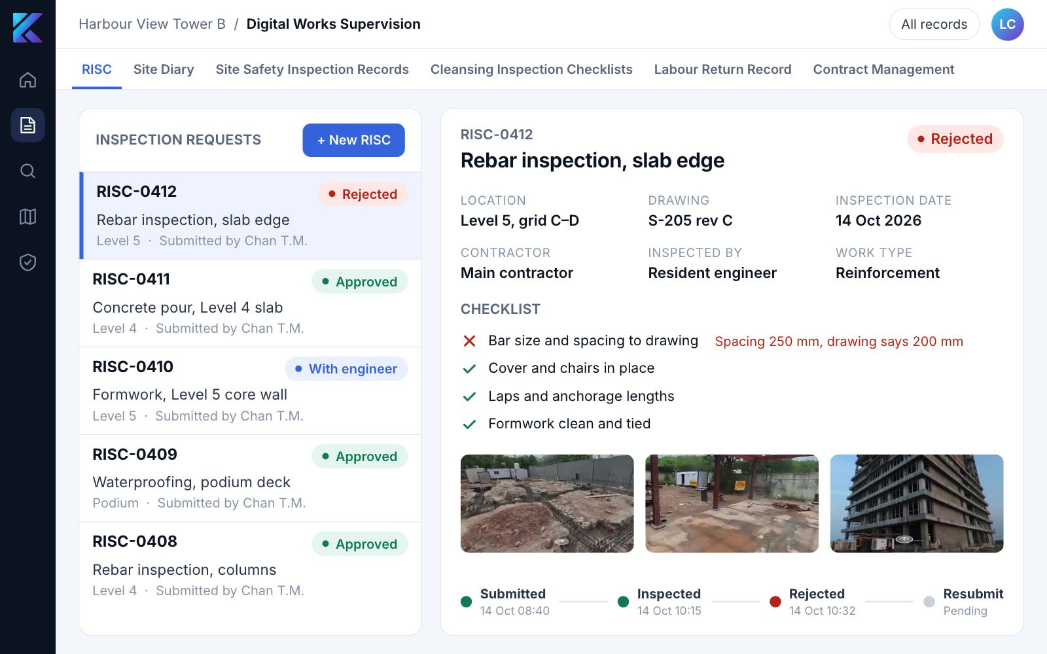Click the All records button
This screenshot has height=654, width=1047.
[934, 24]
